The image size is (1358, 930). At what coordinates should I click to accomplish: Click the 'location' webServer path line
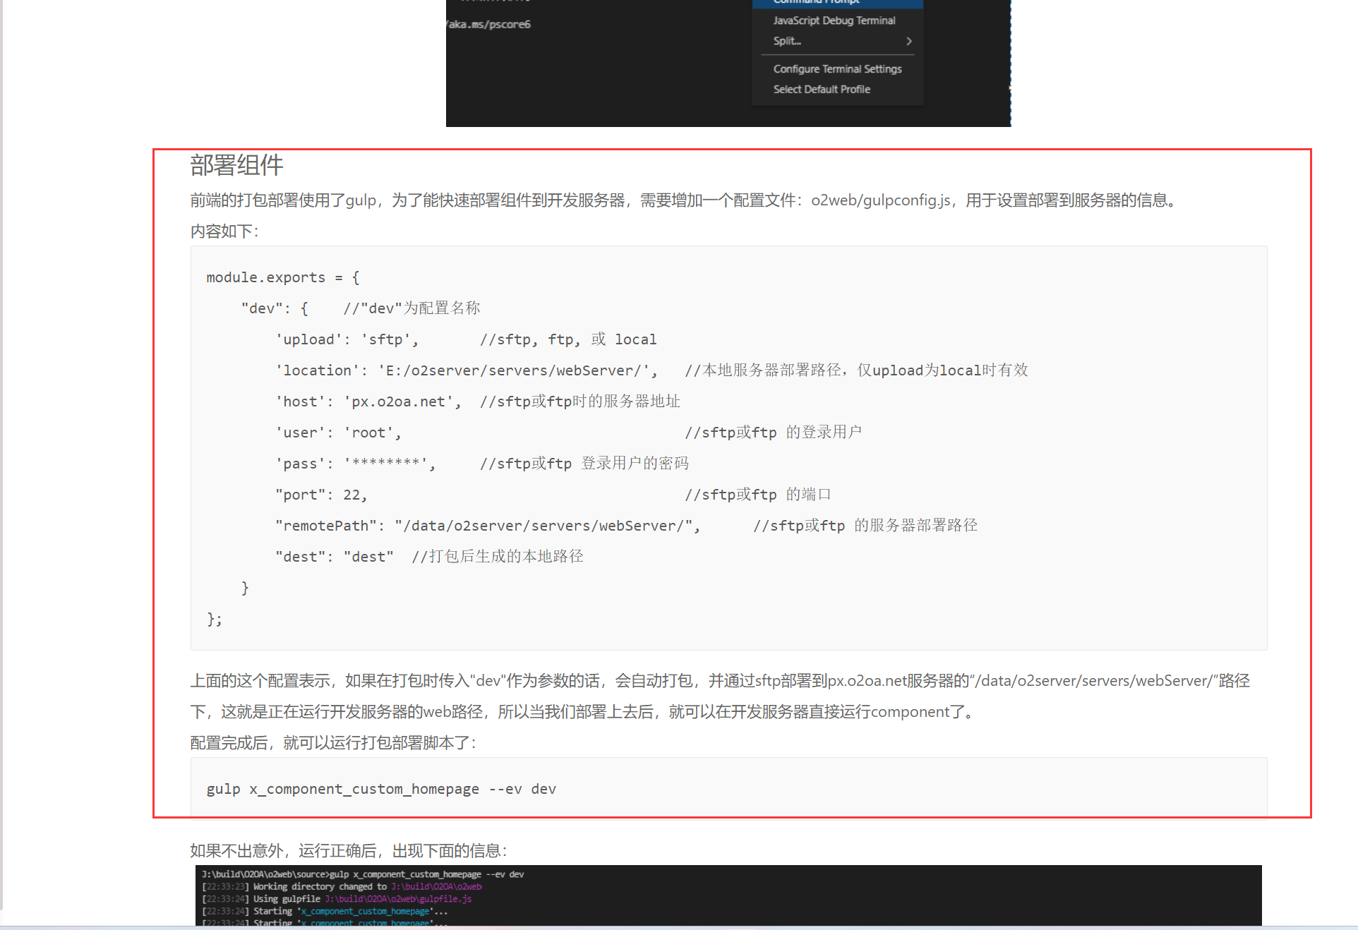(466, 371)
